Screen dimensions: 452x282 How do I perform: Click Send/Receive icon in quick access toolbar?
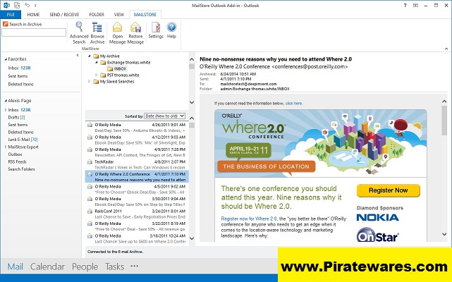click(17, 4)
